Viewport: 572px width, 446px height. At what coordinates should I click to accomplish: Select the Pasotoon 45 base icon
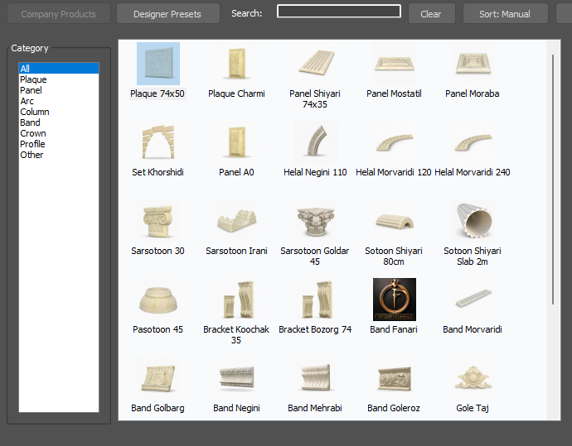click(x=158, y=300)
